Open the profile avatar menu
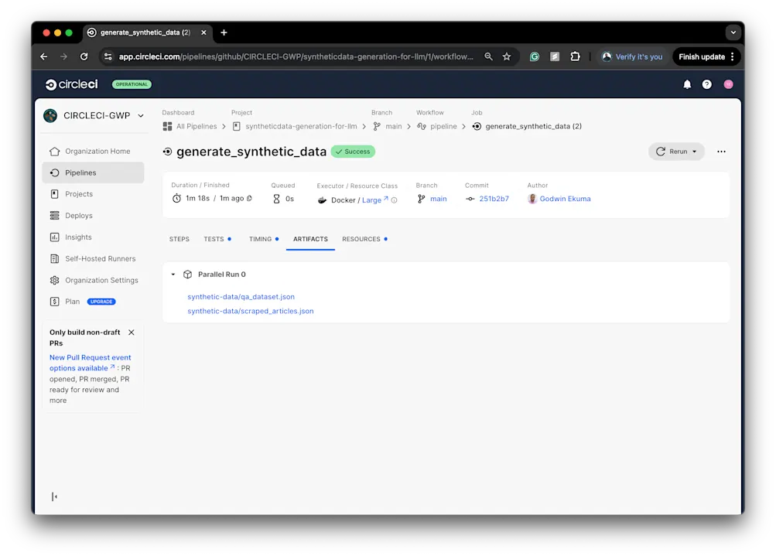This screenshot has height=556, width=776. point(727,84)
